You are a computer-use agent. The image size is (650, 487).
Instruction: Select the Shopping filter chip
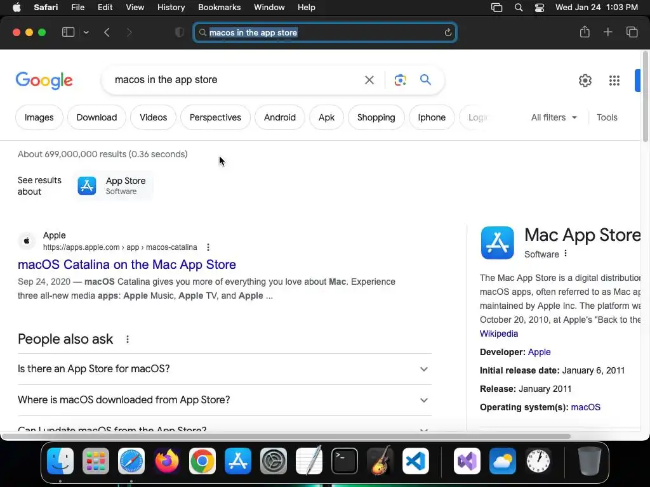(376, 117)
